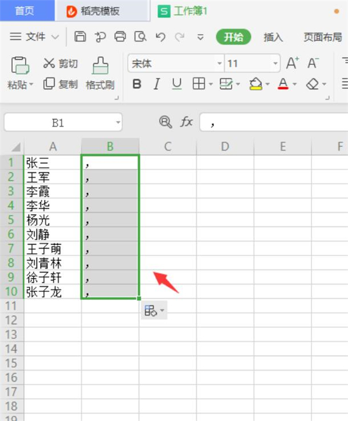Open Print Preview icon
Viewport: 348px width, 421px height.
(140, 36)
